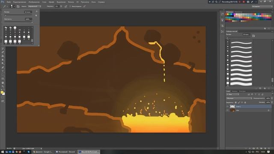Open the Изображение menu
274x154 pixels.
tap(34, 2)
